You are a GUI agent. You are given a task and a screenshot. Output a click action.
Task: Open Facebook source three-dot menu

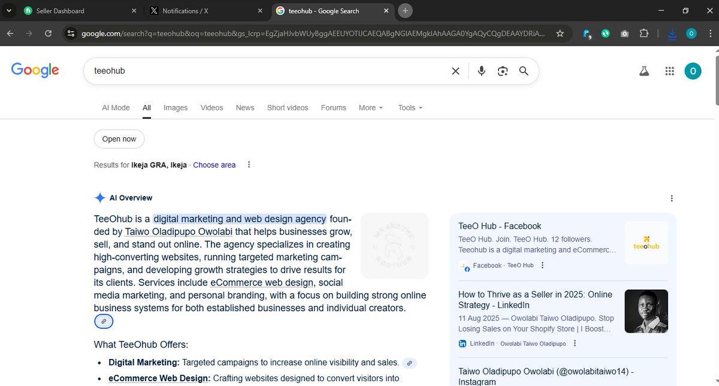point(542,266)
